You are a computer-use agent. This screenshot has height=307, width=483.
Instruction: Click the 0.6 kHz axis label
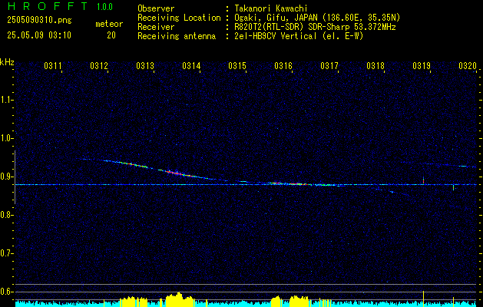(6, 292)
